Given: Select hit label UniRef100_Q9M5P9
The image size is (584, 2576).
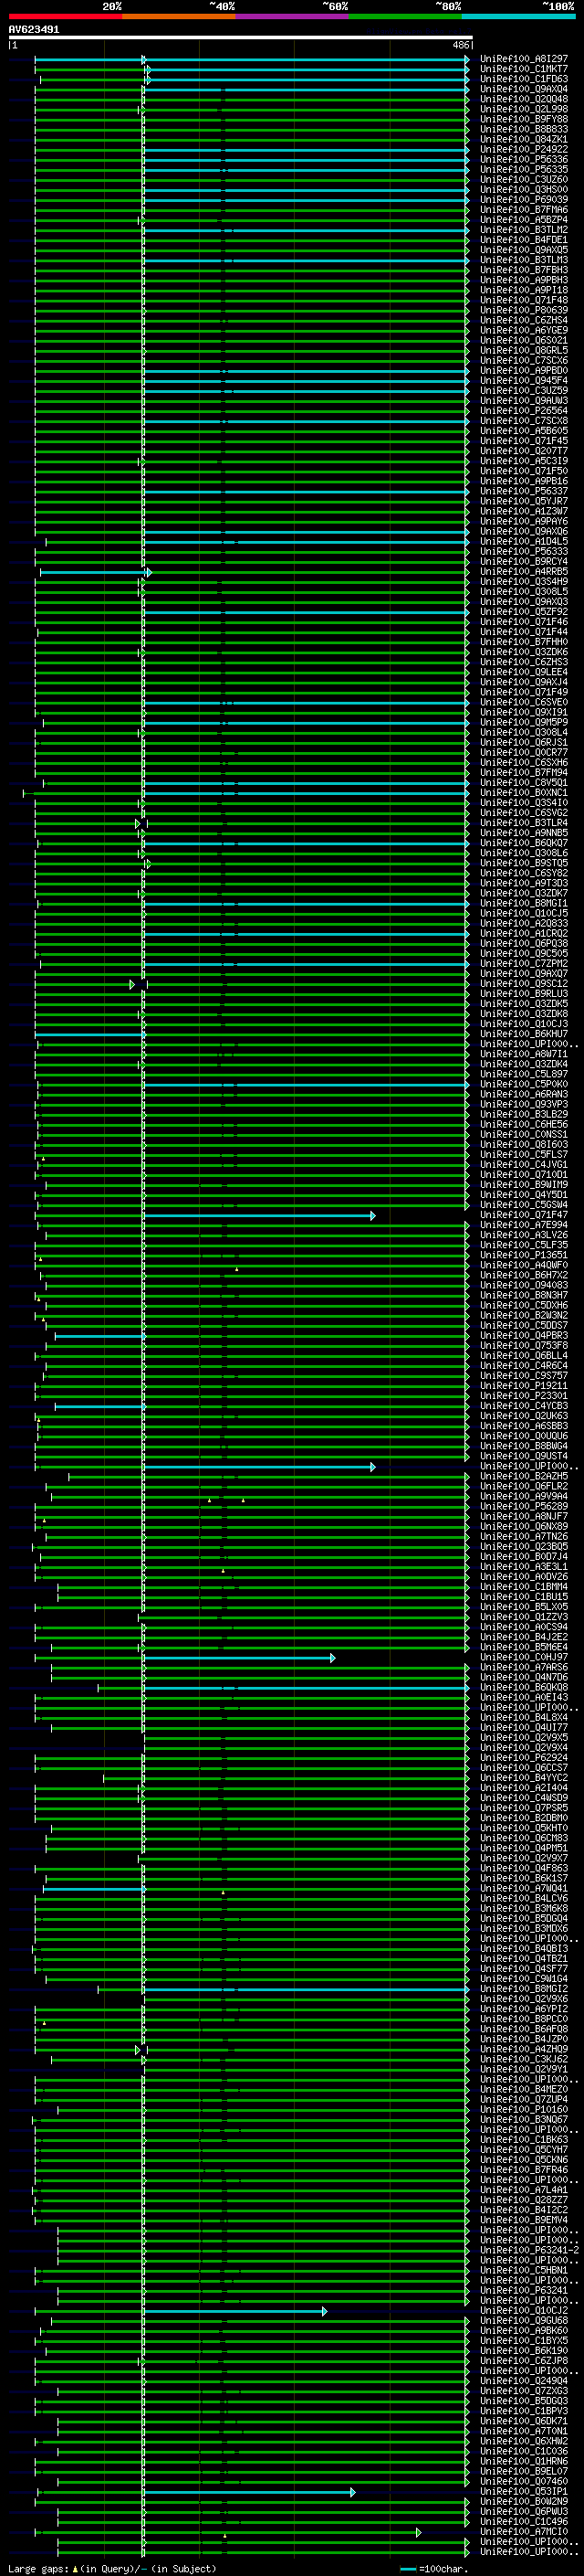Looking at the screenshot, I should (x=523, y=722).
